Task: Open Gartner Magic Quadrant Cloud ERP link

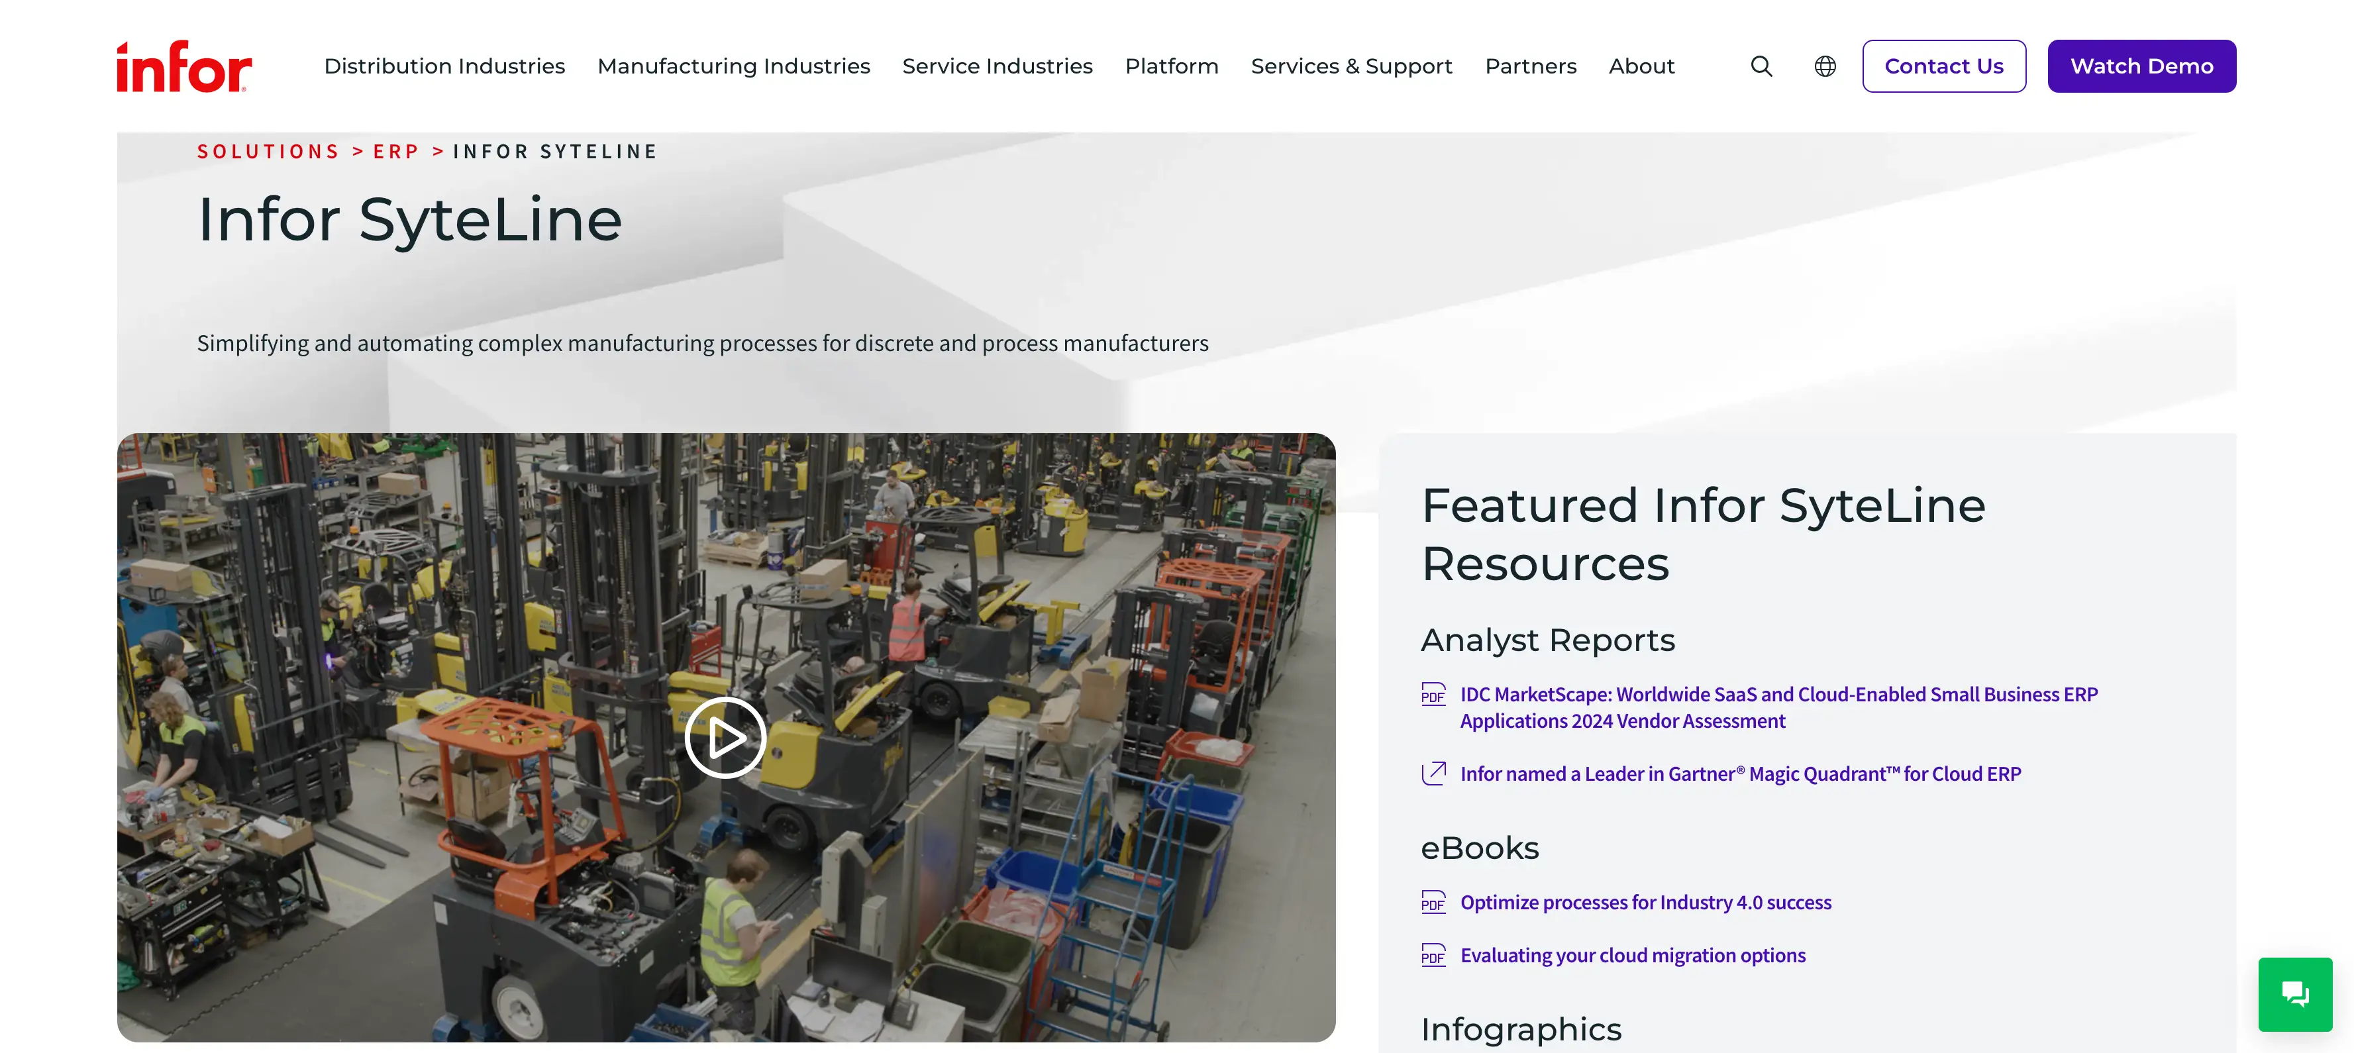Action: click(1740, 774)
